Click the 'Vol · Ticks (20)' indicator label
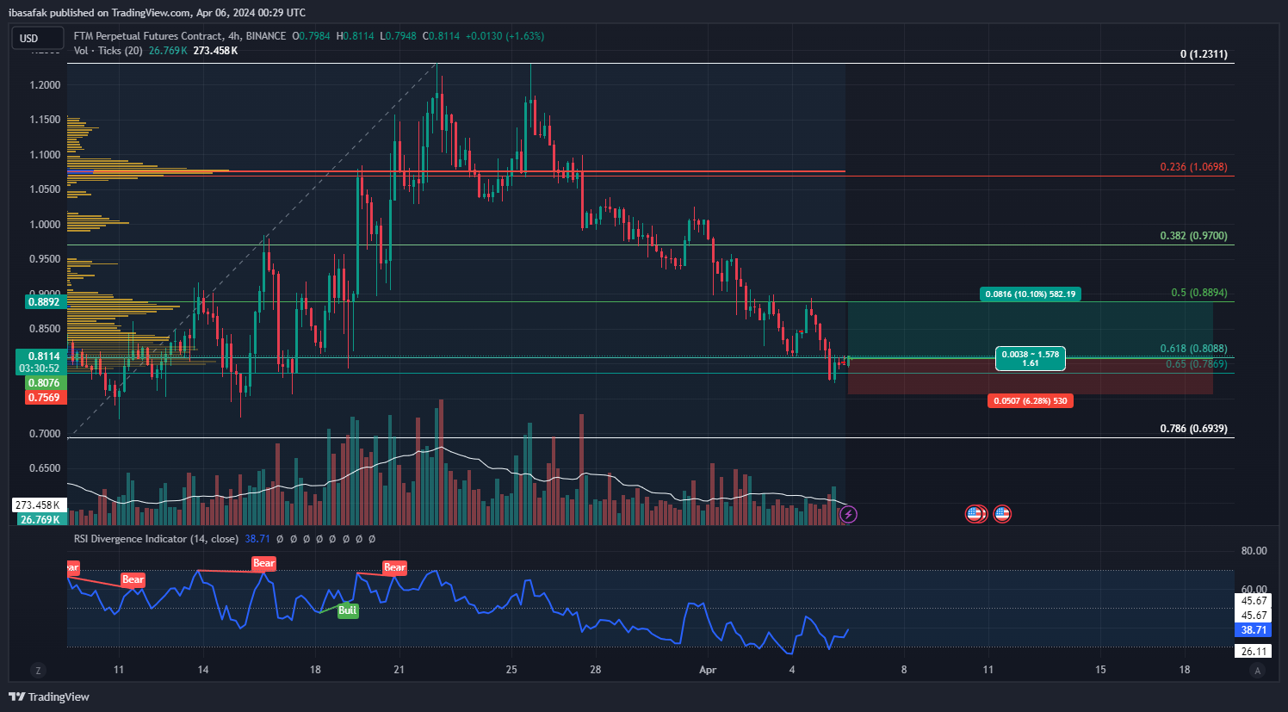This screenshot has width=1288, height=712. point(108,51)
